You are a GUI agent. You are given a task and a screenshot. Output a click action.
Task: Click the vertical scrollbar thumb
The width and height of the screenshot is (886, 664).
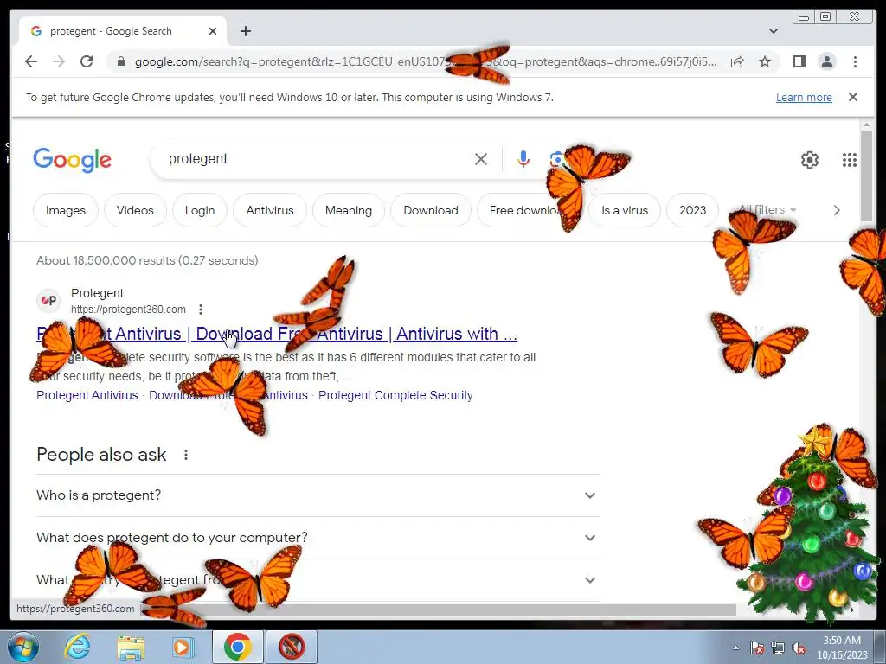[866, 176]
